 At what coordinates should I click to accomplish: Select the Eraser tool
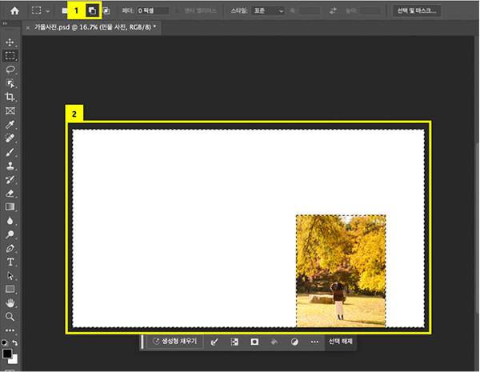tap(10, 194)
